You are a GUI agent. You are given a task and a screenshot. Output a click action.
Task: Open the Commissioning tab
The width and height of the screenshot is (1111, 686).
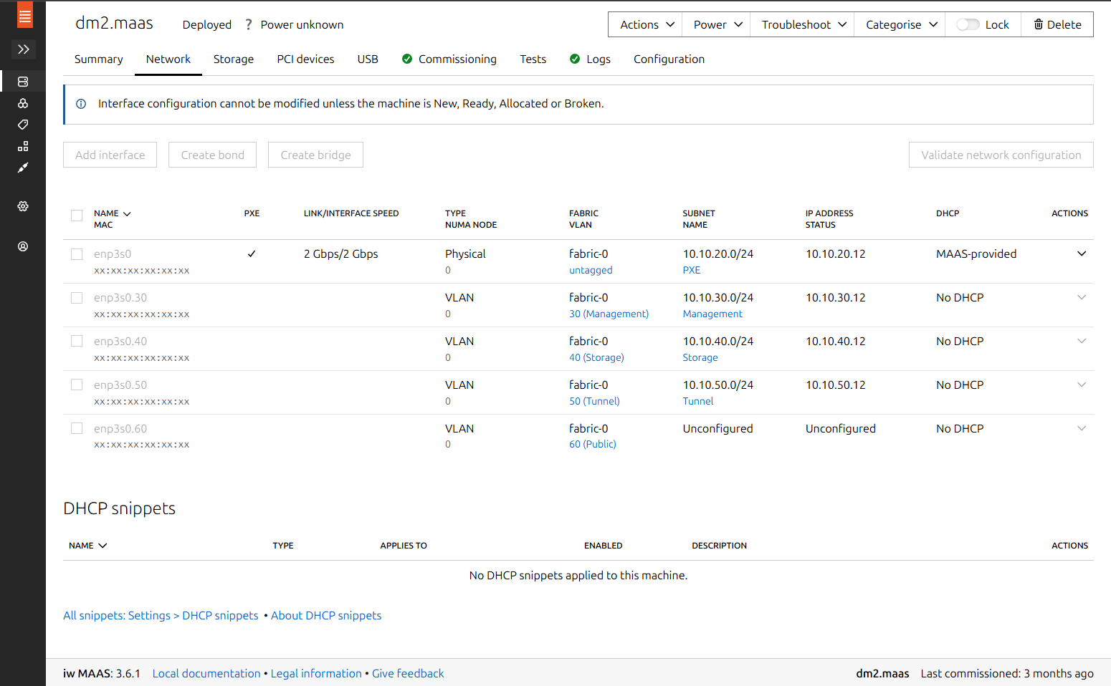457,59
